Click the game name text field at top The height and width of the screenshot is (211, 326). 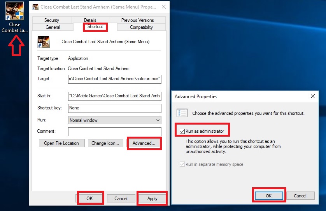pyautogui.click(x=105, y=42)
